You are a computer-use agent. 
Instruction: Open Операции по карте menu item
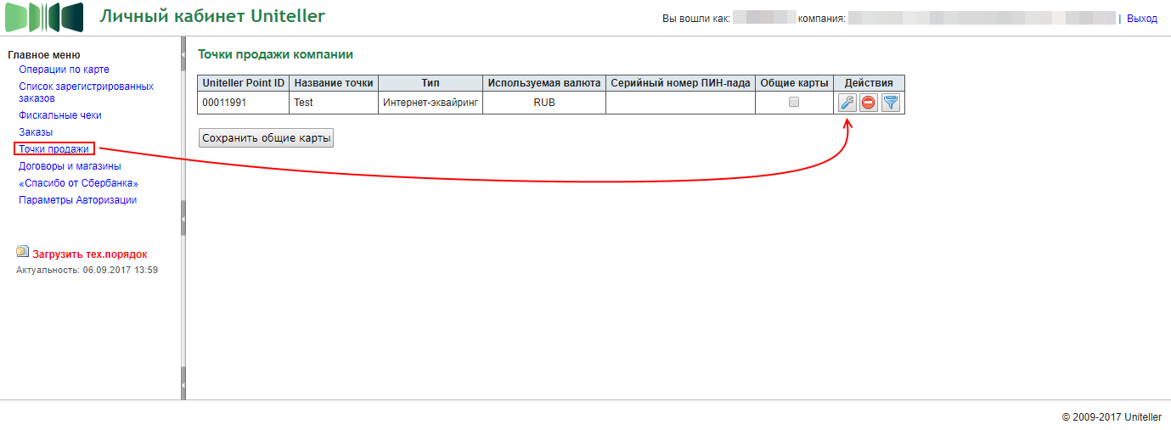pyautogui.click(x=64, y=70)
